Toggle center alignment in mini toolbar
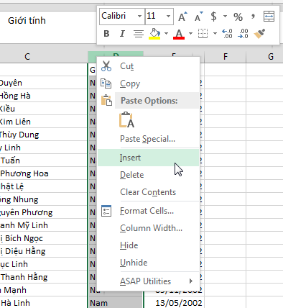Viewport: 283px width, 308px height. (x=139, y=34)
